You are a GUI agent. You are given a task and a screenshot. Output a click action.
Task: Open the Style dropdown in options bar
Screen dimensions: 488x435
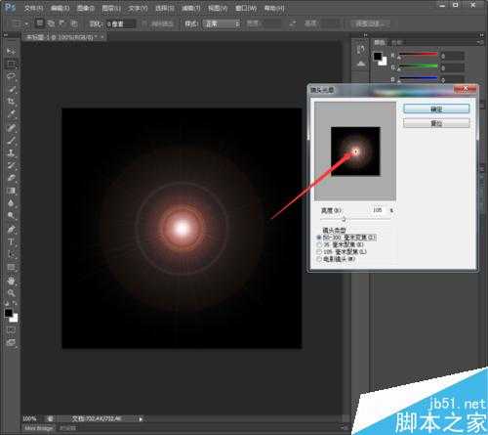222,23
